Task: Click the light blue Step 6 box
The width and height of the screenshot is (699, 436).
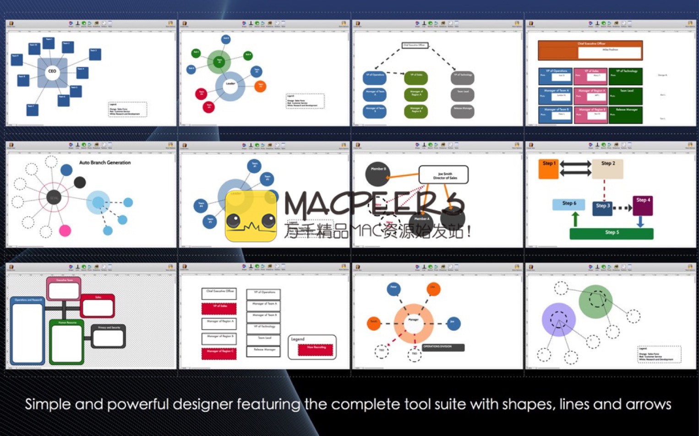Action: pyautogui.click(x=569, y=204)
